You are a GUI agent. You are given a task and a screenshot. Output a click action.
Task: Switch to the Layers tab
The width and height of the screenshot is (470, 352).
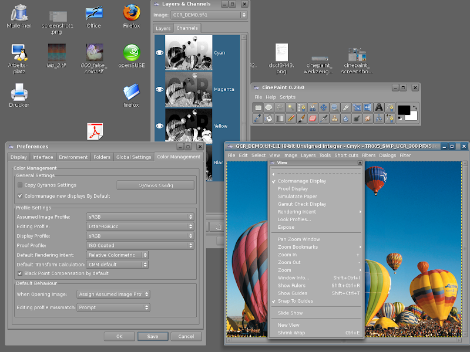[x=163, y=28]
